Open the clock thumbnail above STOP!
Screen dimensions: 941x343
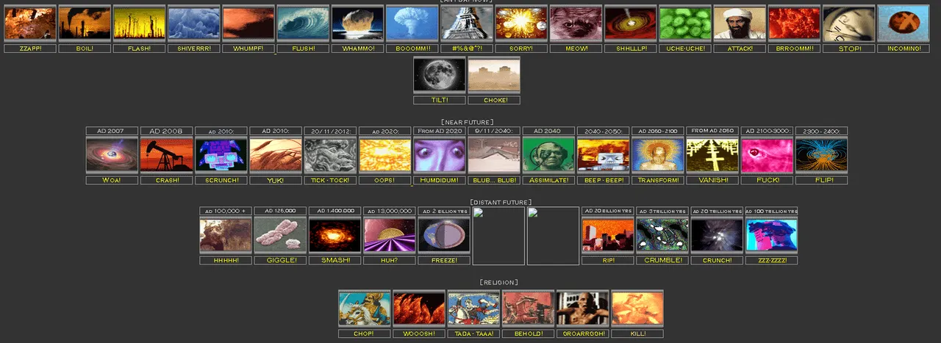point(849,24)
